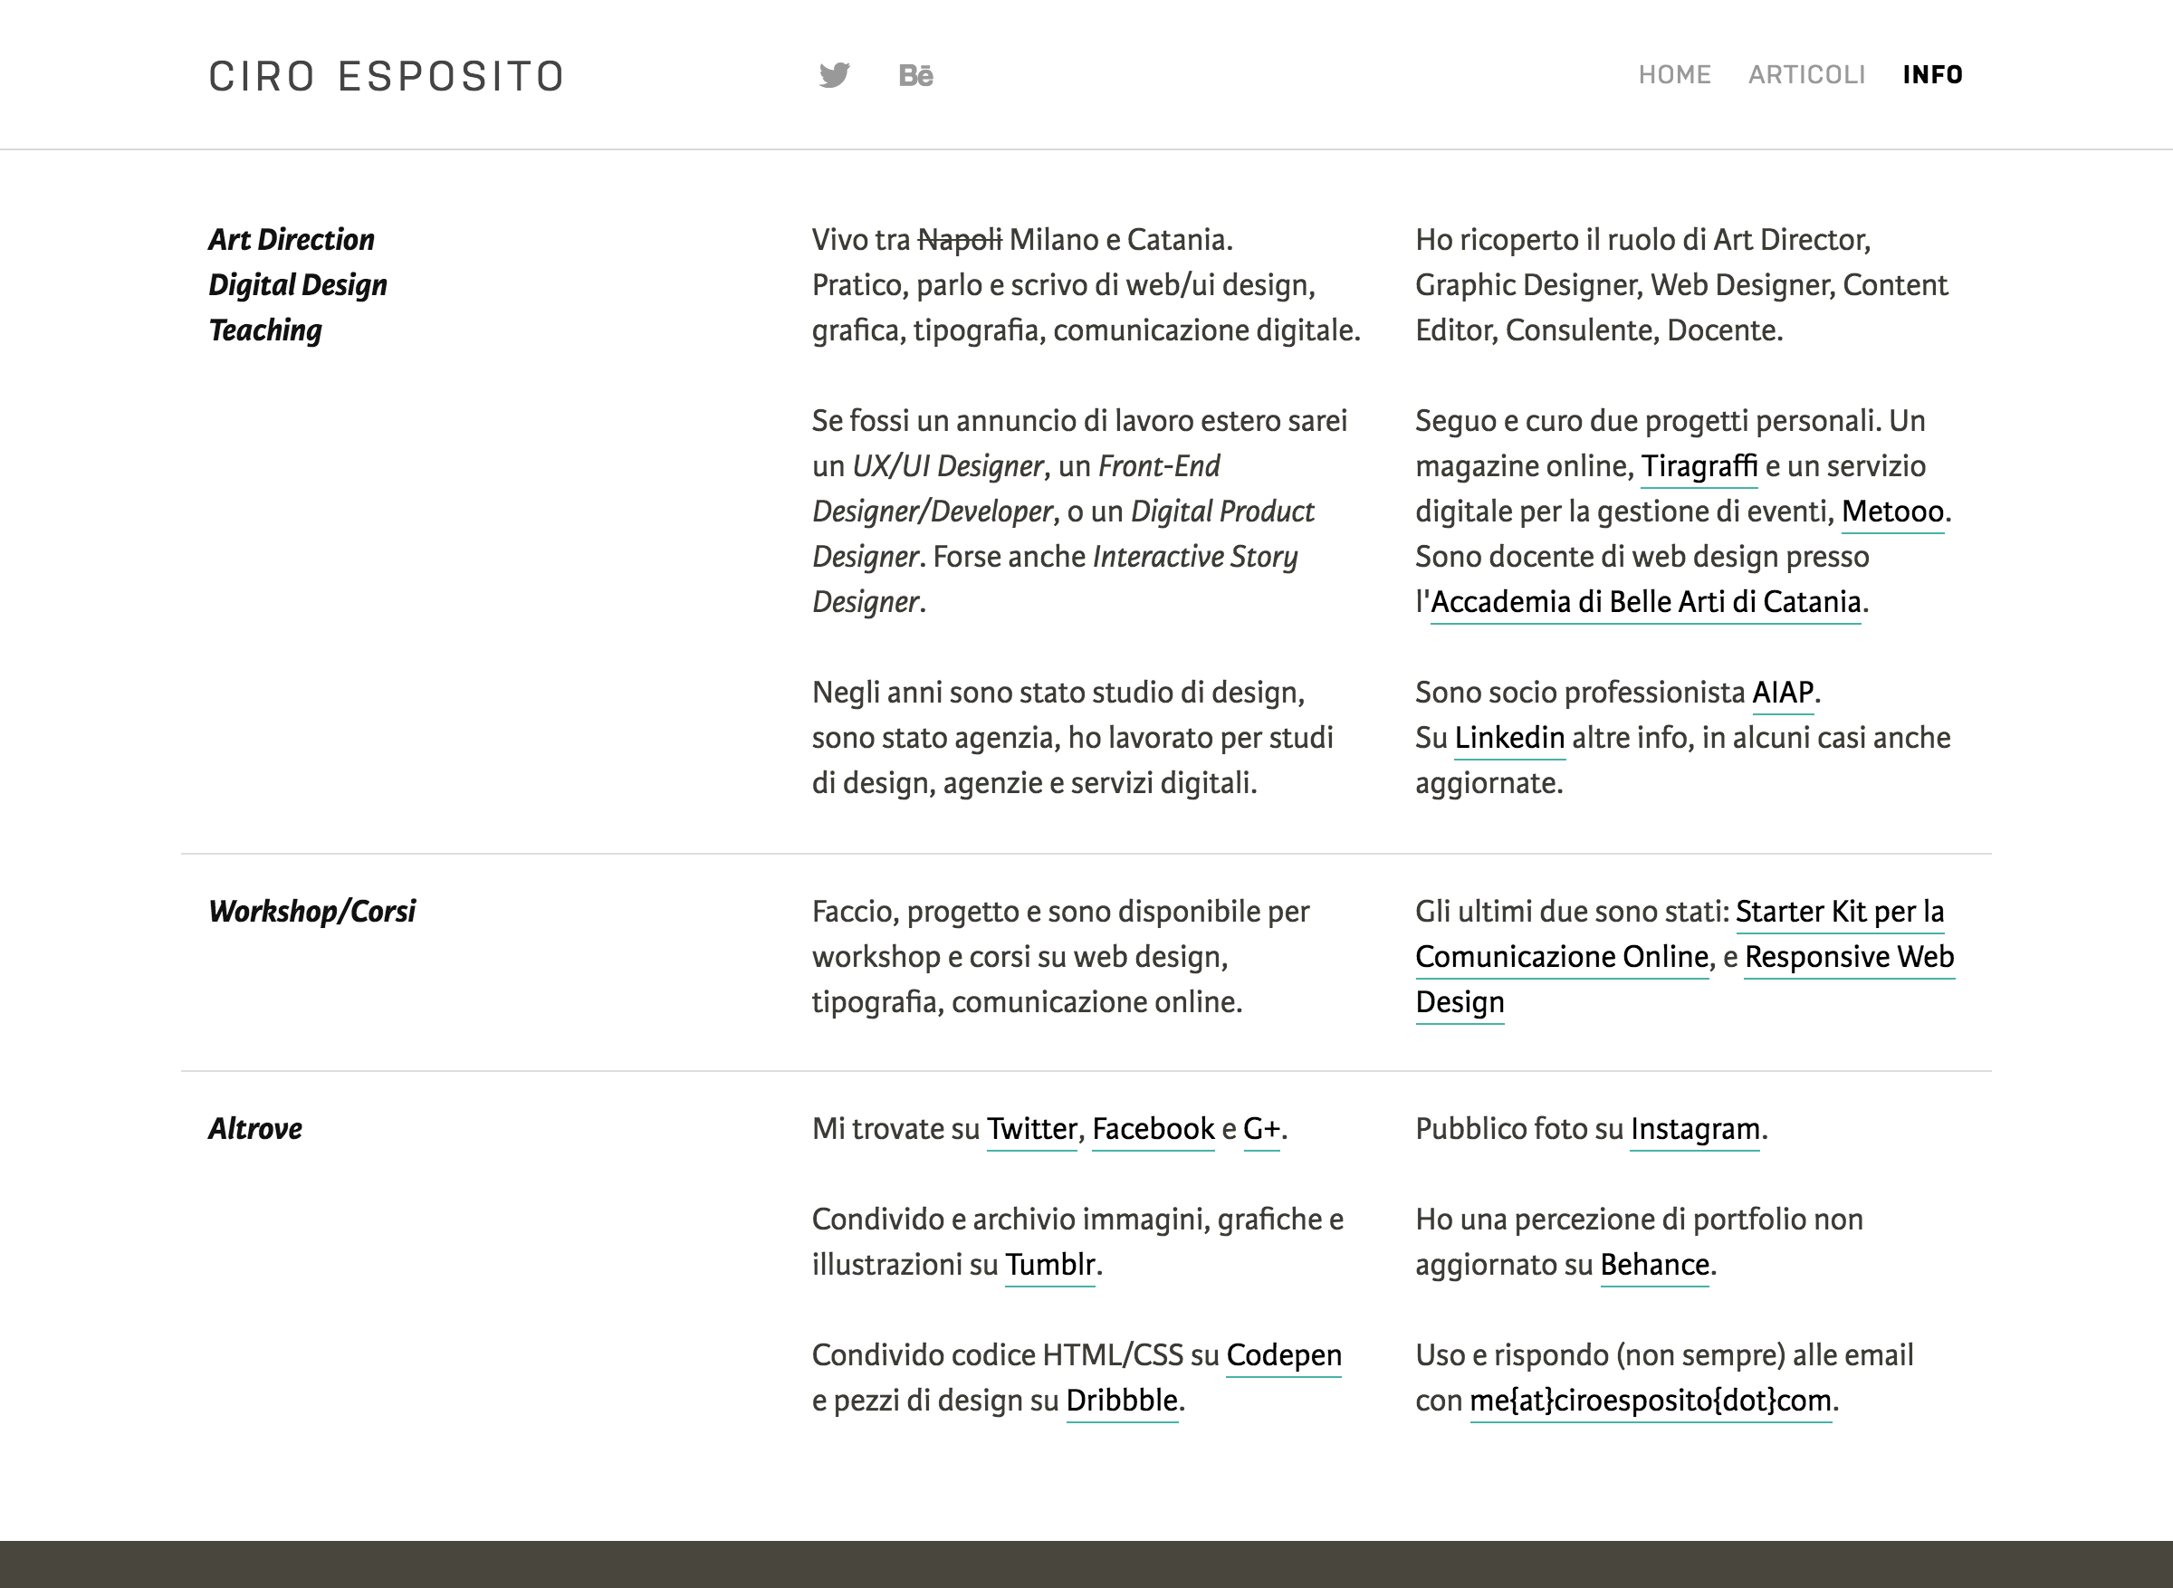Click the Facebook text link
Viewport: 2173px width, 1588px height.
1153,1128
